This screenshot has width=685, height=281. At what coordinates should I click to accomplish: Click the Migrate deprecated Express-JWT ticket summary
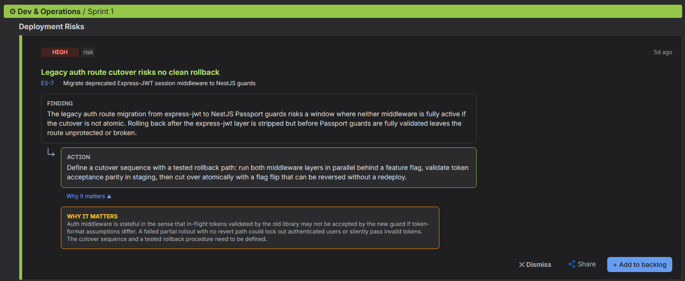(x=159, y=83)
